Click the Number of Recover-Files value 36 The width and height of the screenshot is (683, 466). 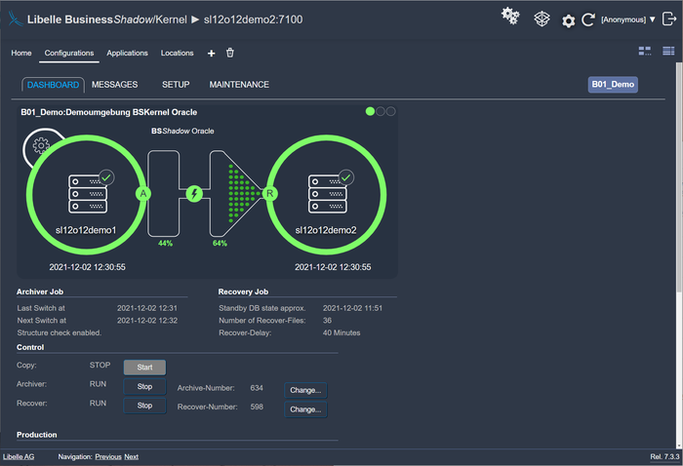pos(327,321)
